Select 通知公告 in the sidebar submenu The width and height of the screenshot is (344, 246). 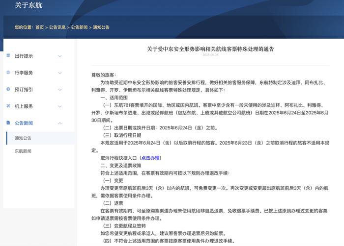23,138
